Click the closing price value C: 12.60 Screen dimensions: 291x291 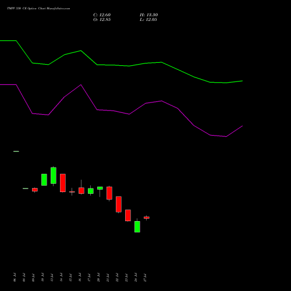(x=102, y=15)
